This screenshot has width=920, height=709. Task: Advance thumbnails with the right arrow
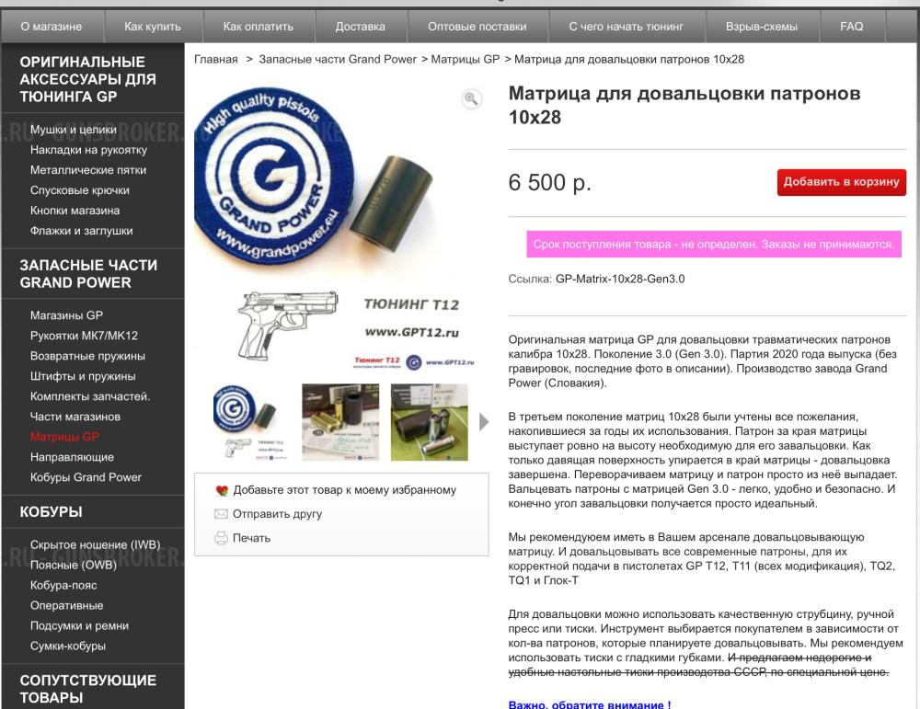click(484, 422)
